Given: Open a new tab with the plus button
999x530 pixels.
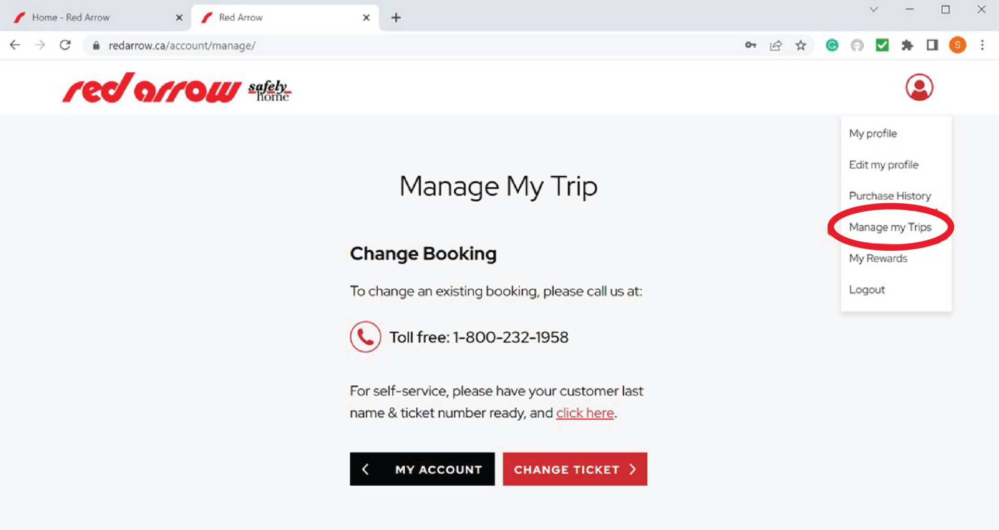Looking at the screenshot, I should click(x=396, y=17).
